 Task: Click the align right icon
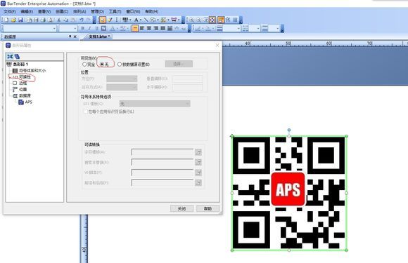pyautogui.click(x=156, y=28)
